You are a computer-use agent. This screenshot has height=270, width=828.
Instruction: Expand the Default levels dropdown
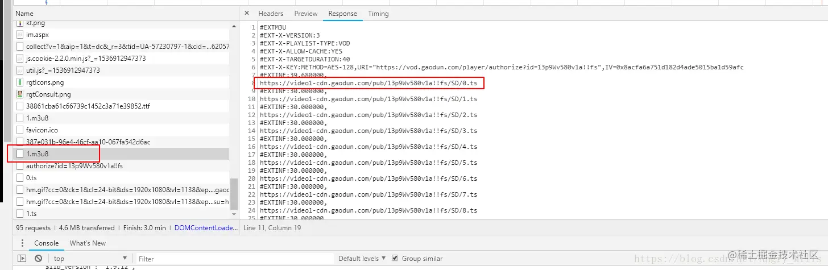(362, 259)
